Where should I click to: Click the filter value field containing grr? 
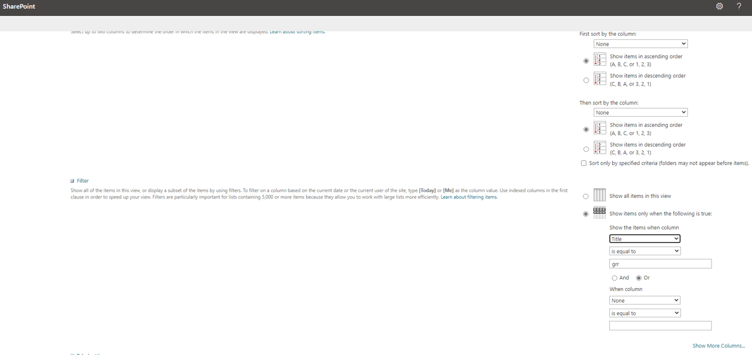pos(660,264)
